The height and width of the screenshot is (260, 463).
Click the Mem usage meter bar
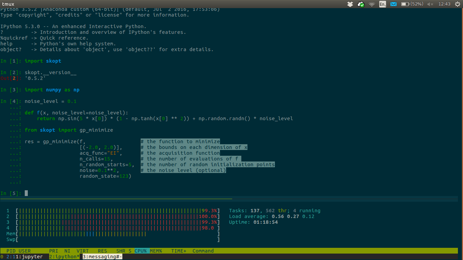tap(102, 234)
